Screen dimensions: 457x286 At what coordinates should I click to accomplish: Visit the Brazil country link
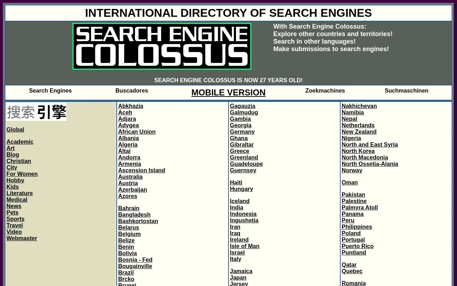tap(126, 273)
